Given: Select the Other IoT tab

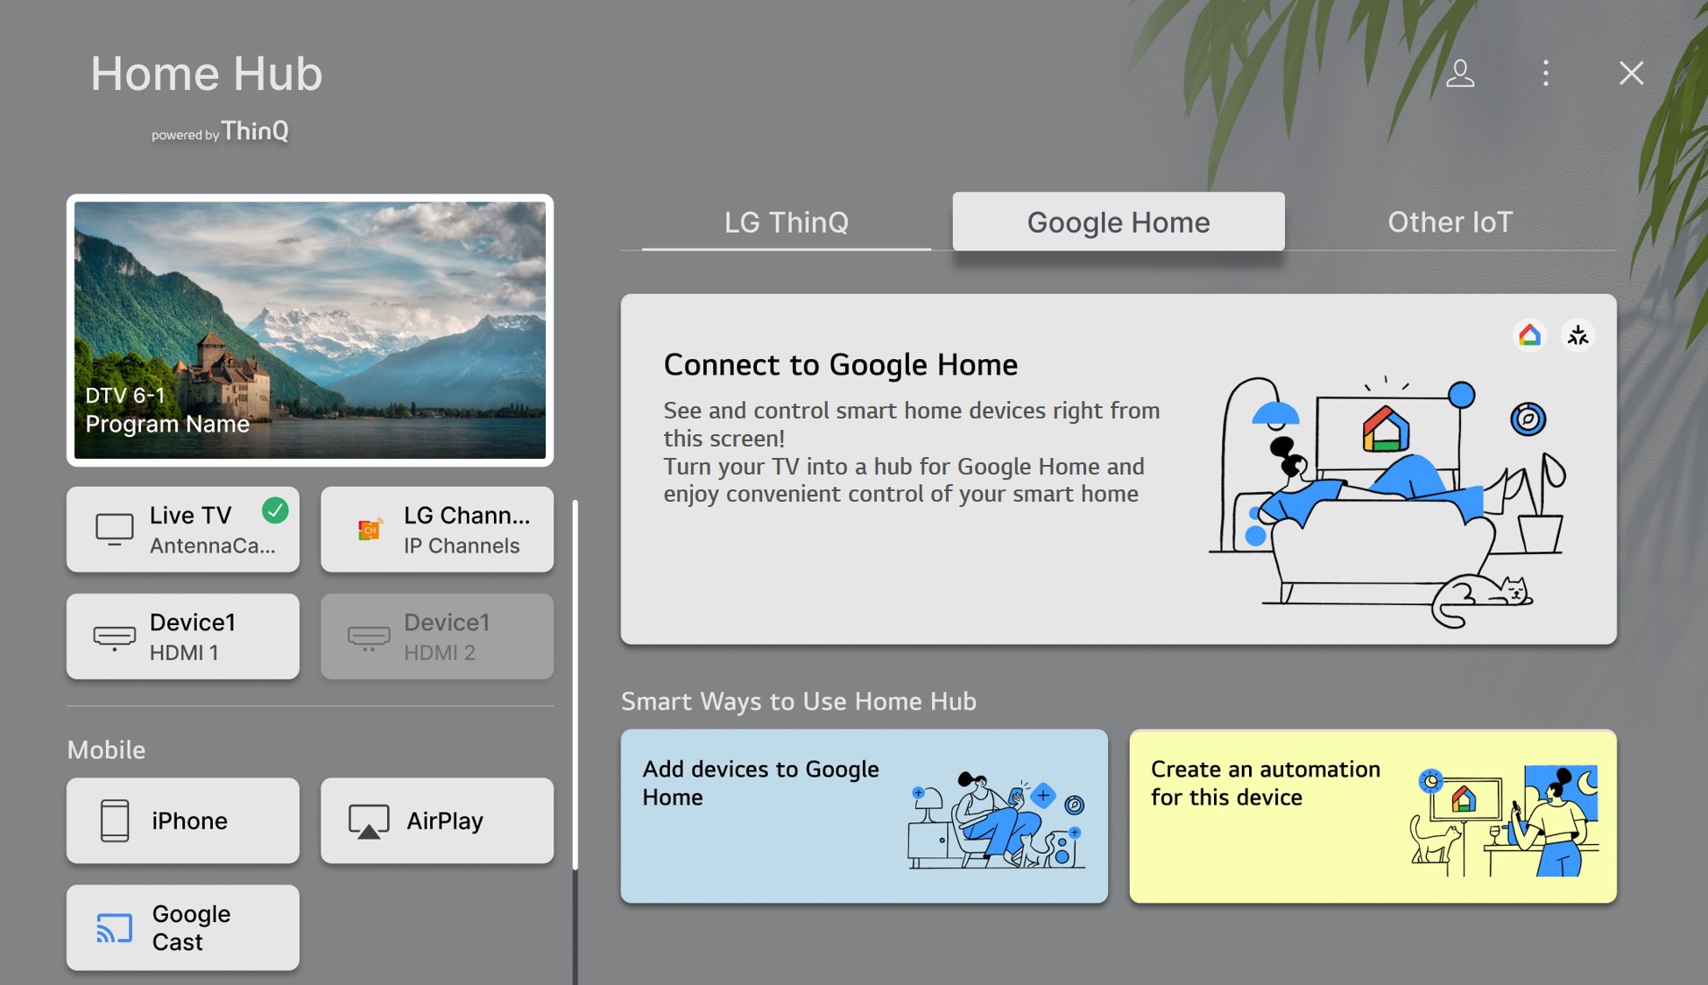Looking at the screenshot, I should click(1451, 221).
